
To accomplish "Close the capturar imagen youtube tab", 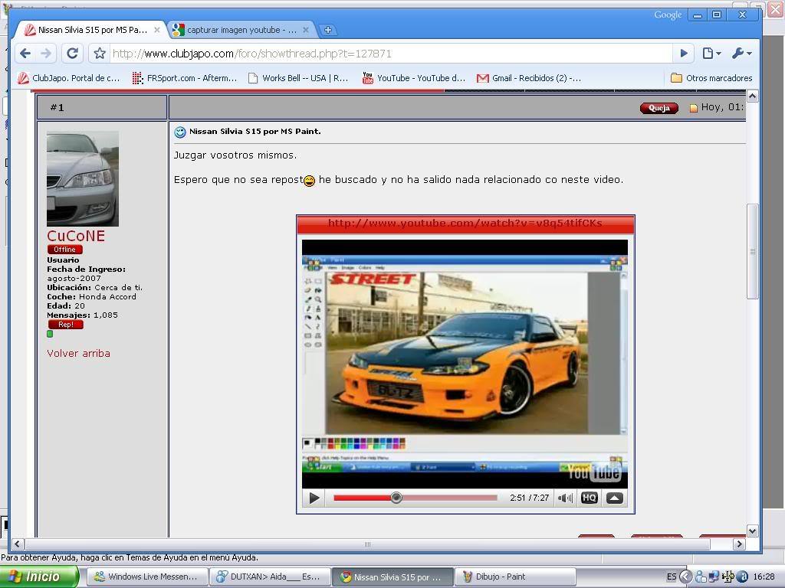I will coord(306,30).
